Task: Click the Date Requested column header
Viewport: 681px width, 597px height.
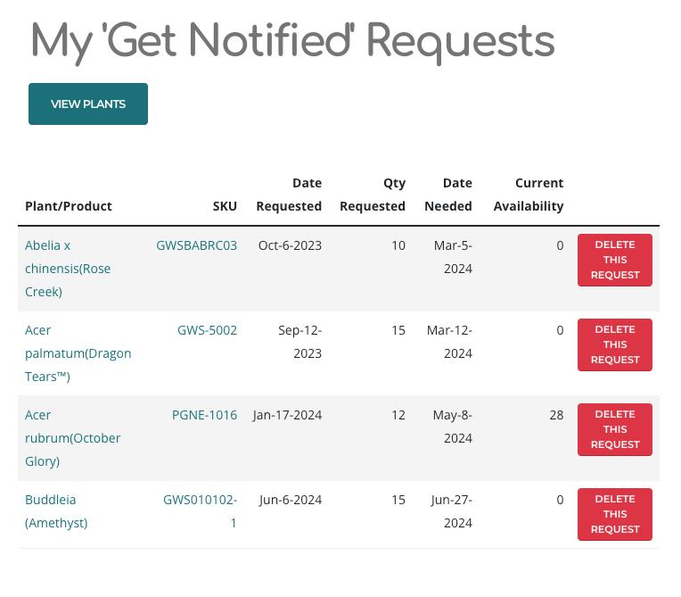Action: 289,195
